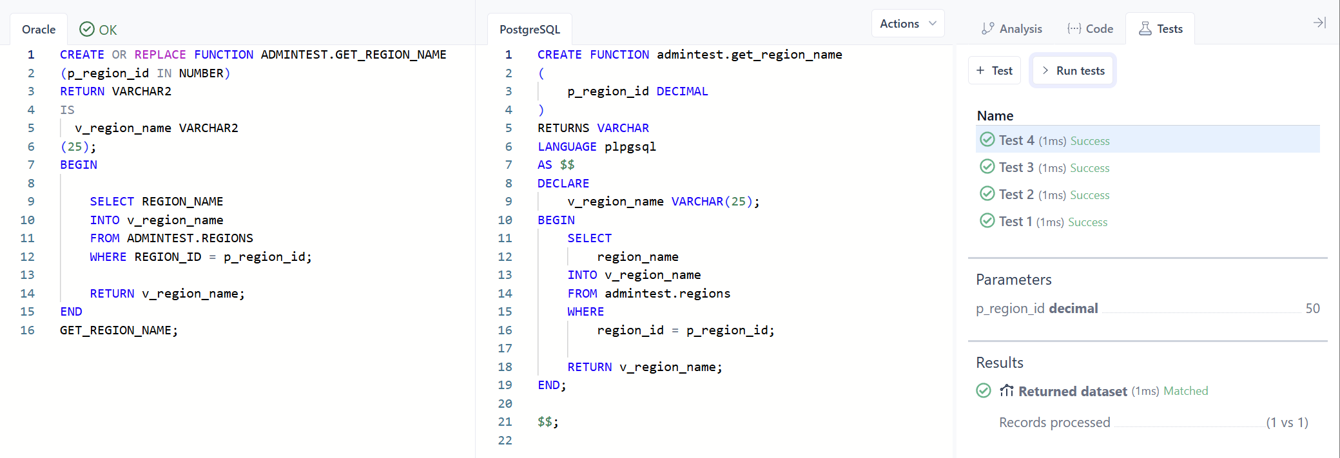Click the collapse panel arrow icon

[x=1319, y=23]
